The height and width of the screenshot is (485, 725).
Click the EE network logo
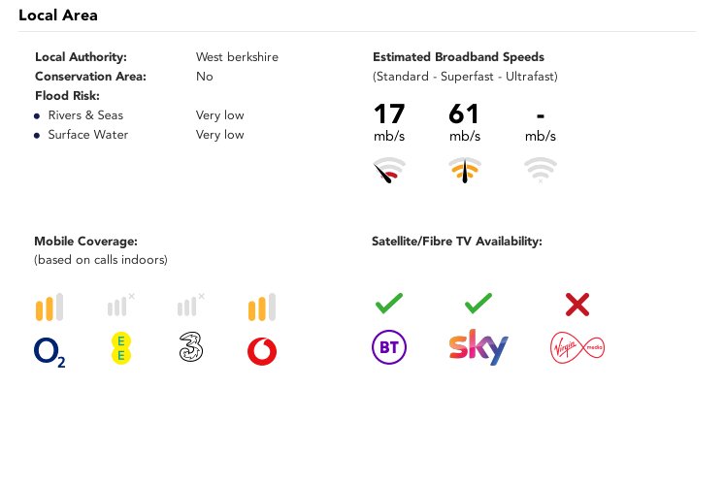121,349
